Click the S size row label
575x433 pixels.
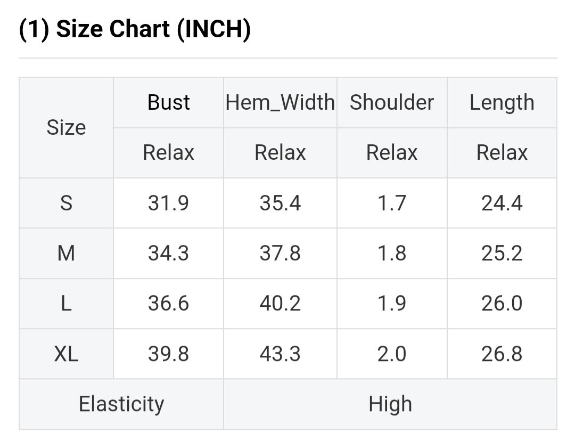(66, 203)
